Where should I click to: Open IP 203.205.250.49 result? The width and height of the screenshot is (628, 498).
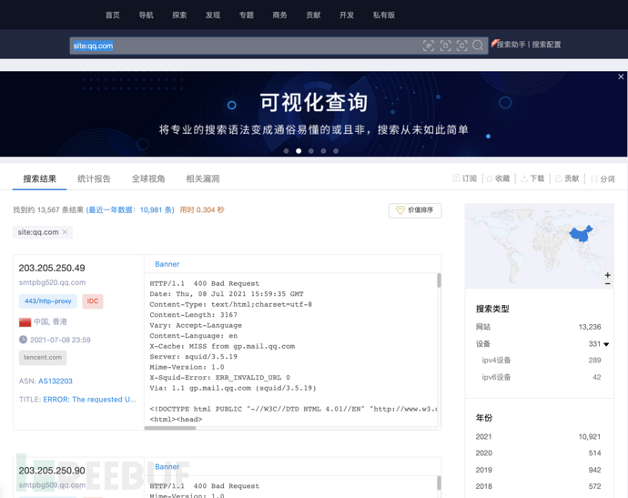pyautogui.click(x=52, y=268)
